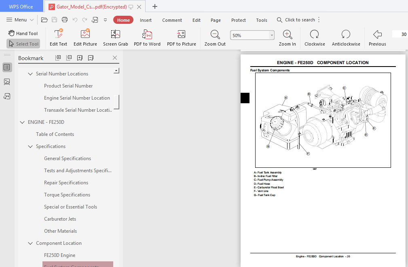
Task: Close the Bookmark panel
Action: pyautogui.click(x=115, y=58)
